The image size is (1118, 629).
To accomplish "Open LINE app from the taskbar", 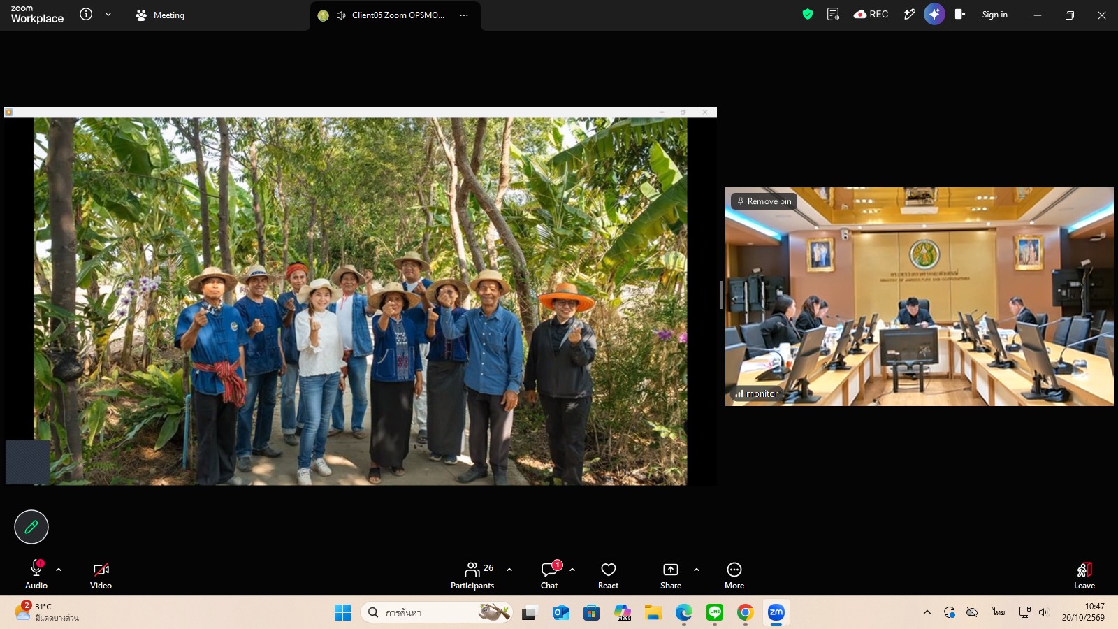I will point(715,613).
